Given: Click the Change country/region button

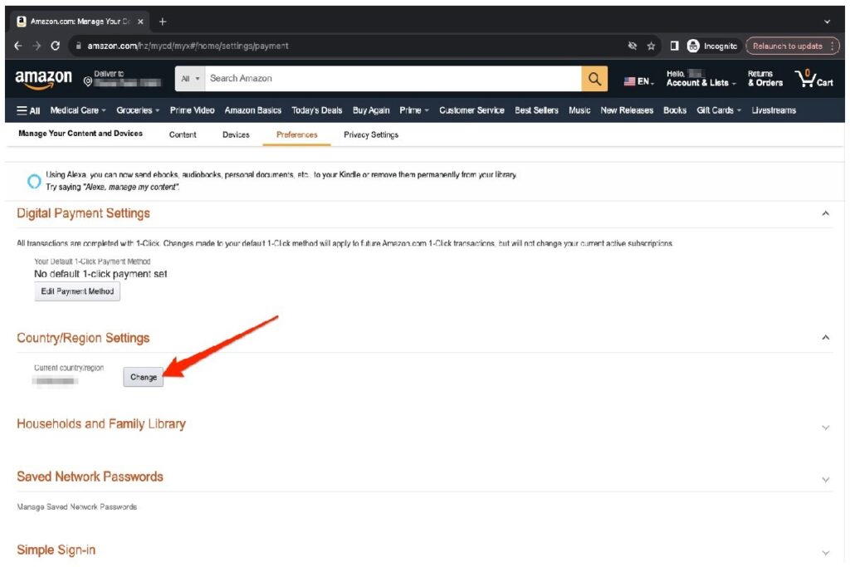Looking at the screenshot, I should tap(143, 377).
